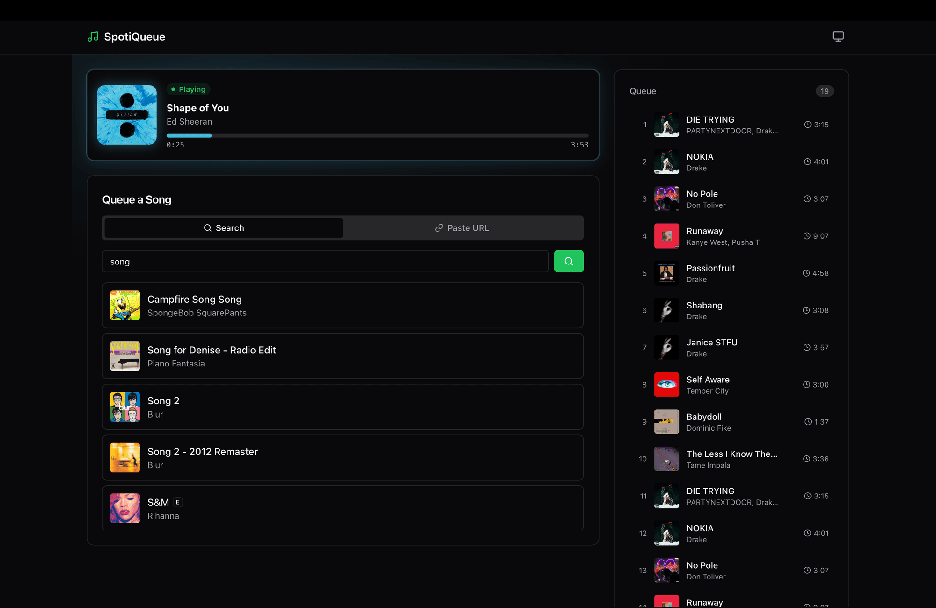Click the Queue a Song heading

coord(137,200)
